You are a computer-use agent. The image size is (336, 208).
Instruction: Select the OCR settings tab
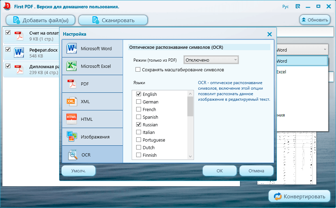pos(92,154)
